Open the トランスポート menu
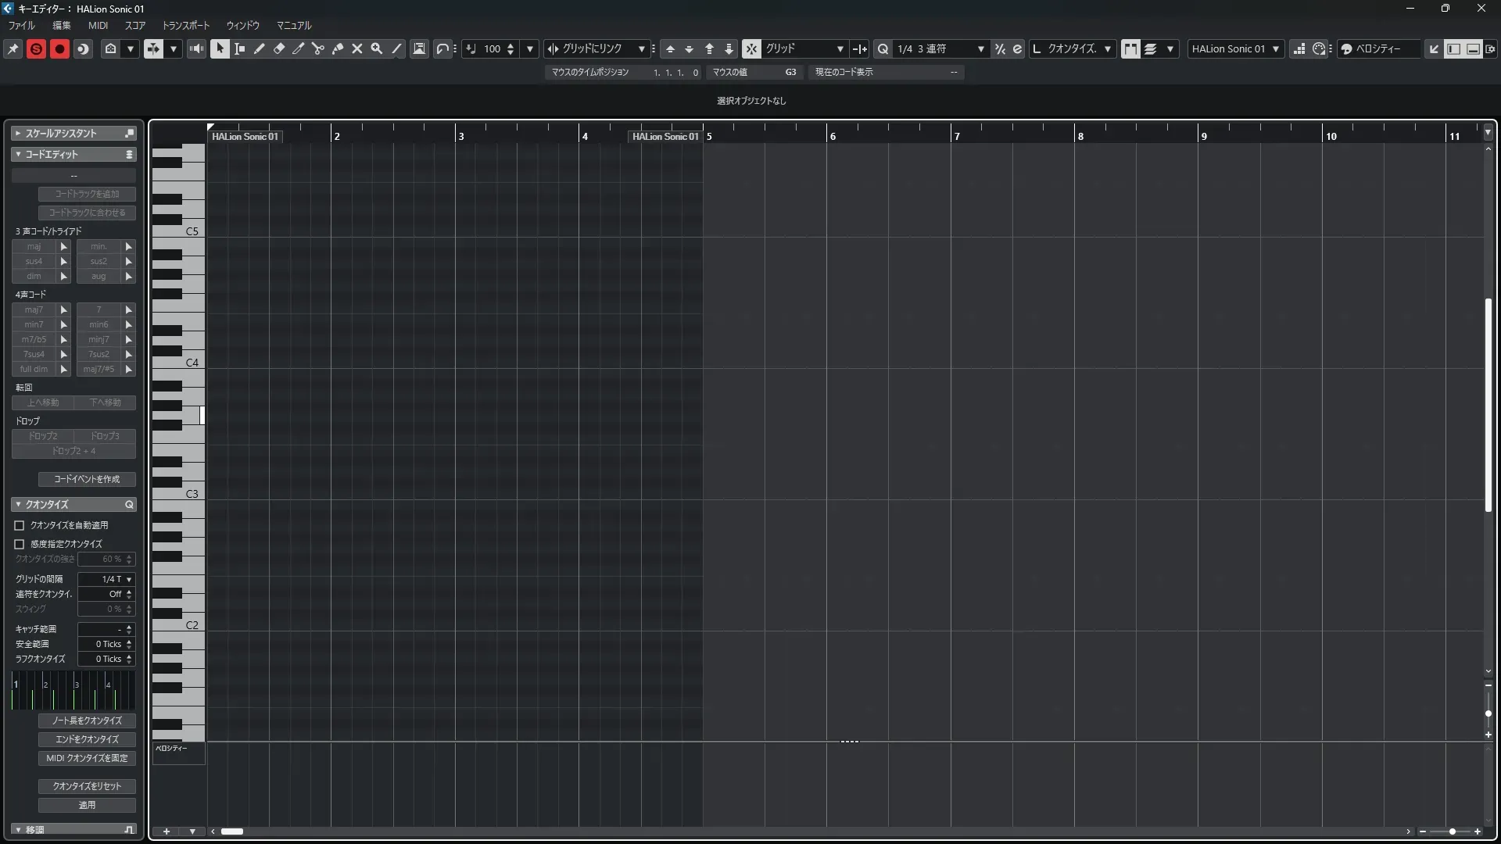 tap(185, 25)
